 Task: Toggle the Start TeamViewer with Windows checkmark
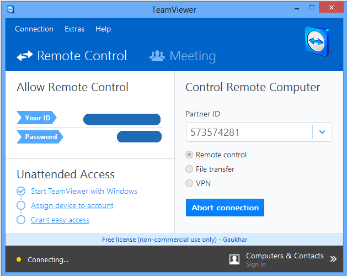point(21,191)
